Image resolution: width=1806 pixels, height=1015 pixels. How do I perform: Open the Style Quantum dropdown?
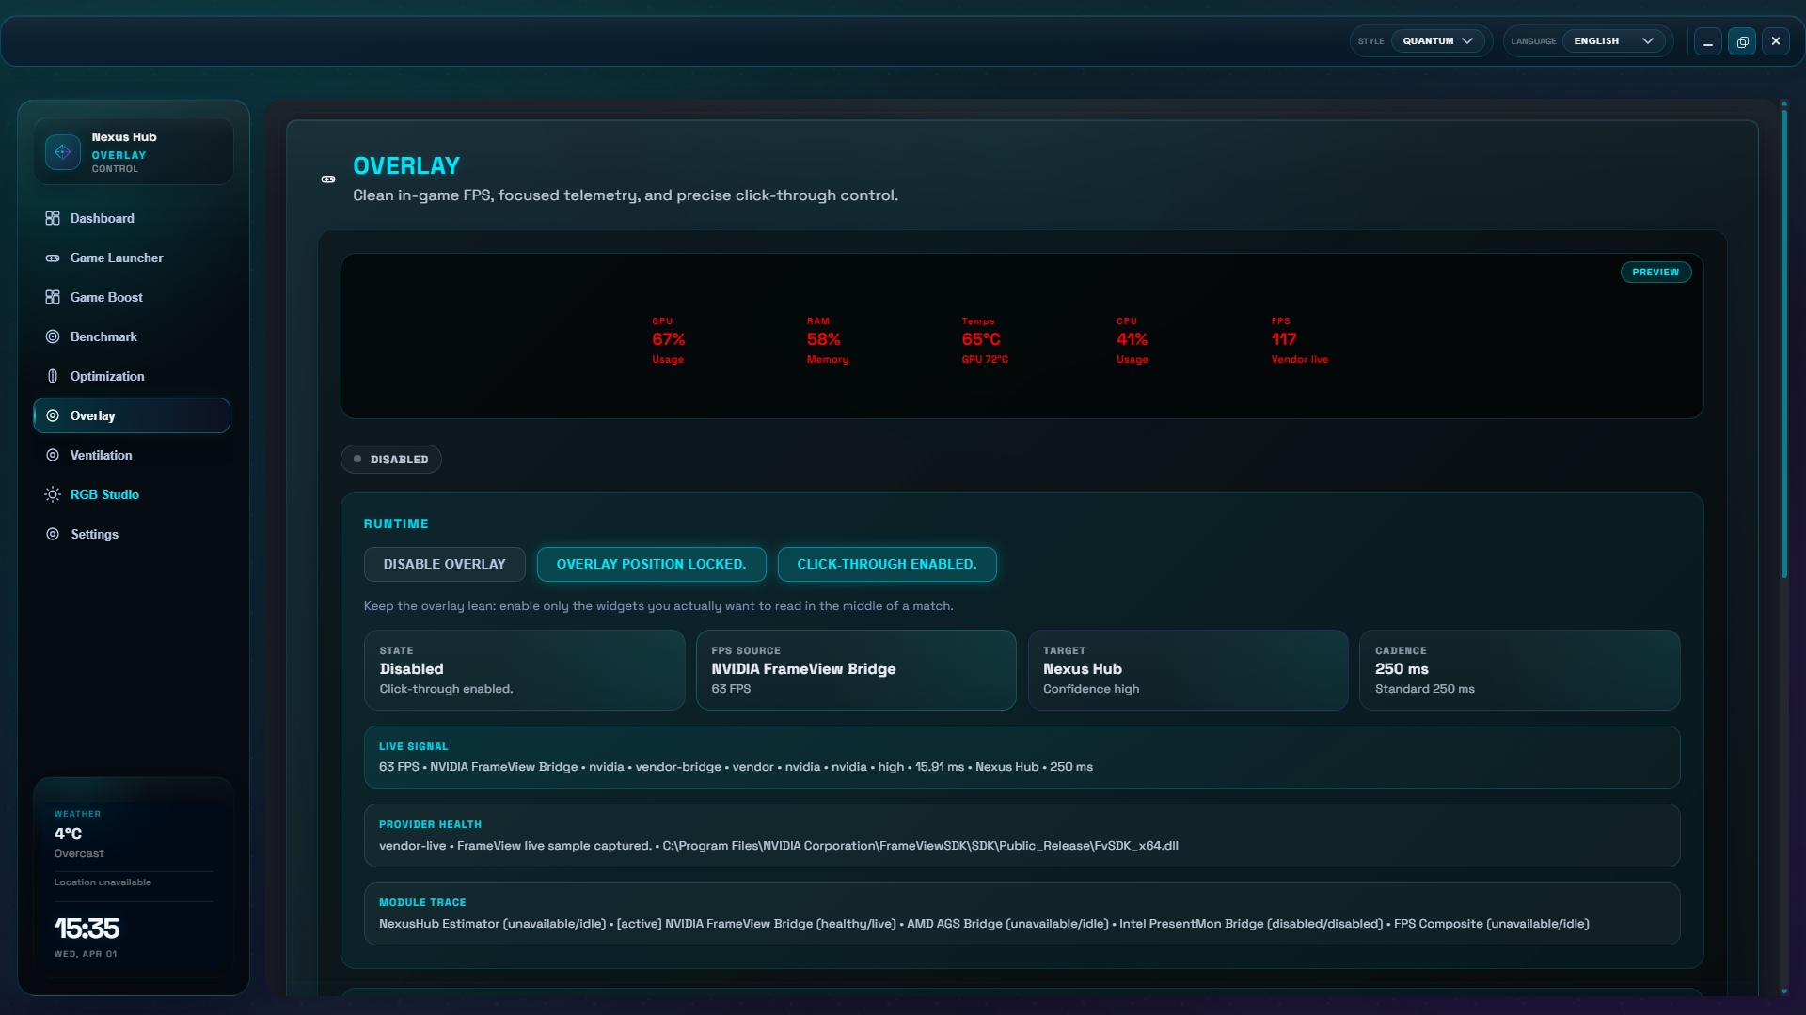[x=1437, y=41]
